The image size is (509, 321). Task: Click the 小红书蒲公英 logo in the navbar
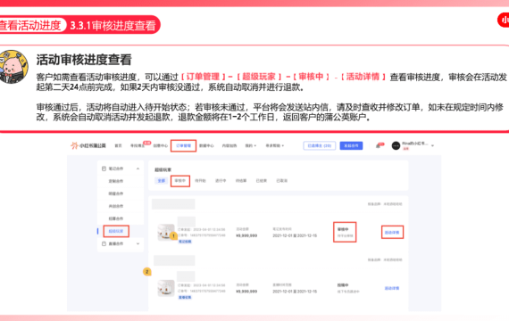[88, 145]
